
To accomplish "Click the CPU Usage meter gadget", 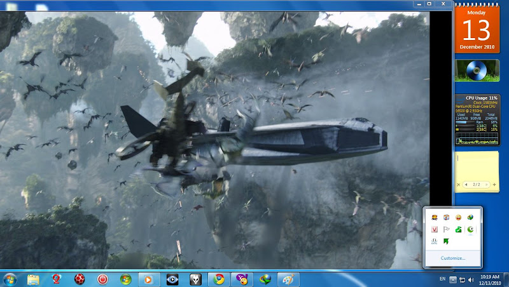I will coord(477,120).
